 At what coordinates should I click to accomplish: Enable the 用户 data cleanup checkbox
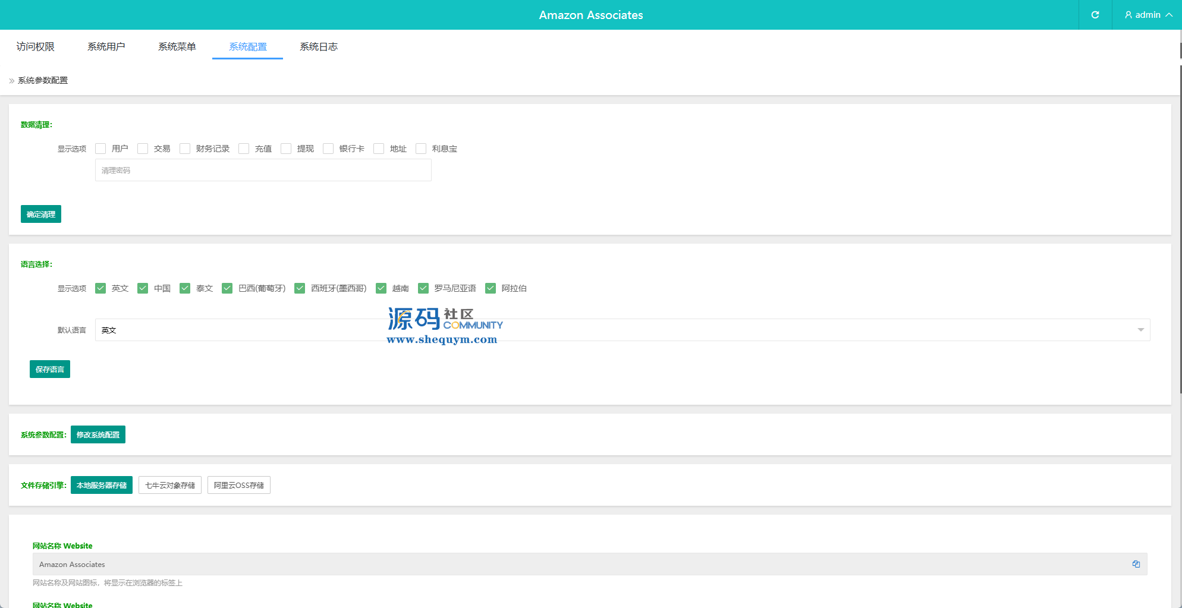[x=100, y=149]
